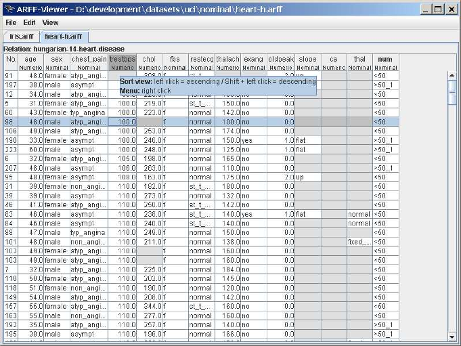Click 'normal' thal value in row 83
461x346 pixels.
359,214
